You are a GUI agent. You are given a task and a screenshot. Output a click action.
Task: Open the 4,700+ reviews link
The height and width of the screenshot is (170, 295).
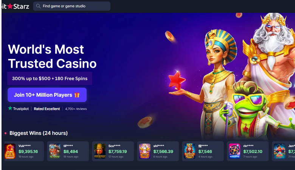tap(76, 109)
